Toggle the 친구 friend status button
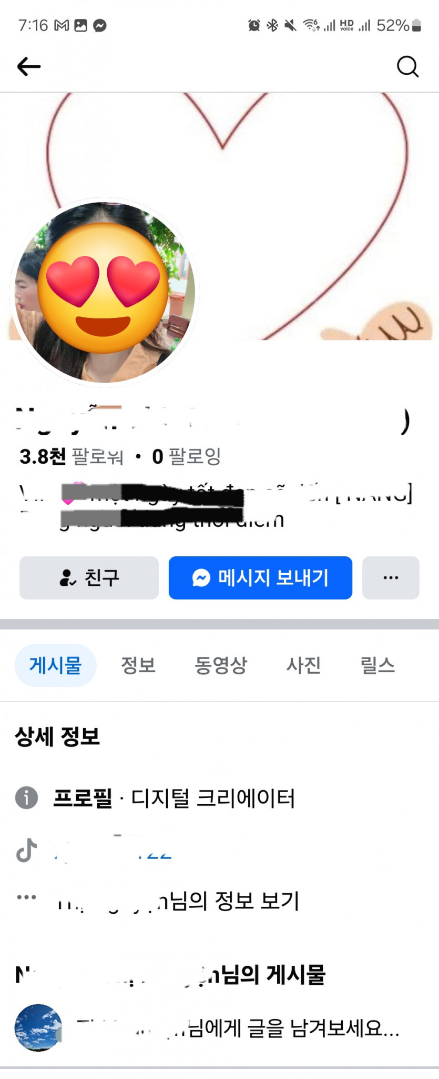 89,577
